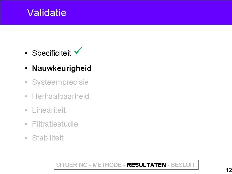Click the Herhaalbaarheid list entry
Viewport: 232px width, 174px height.
coord(60,96)
